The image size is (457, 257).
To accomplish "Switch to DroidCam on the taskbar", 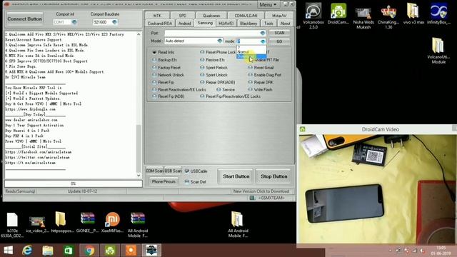I will [x=110, y=251].
